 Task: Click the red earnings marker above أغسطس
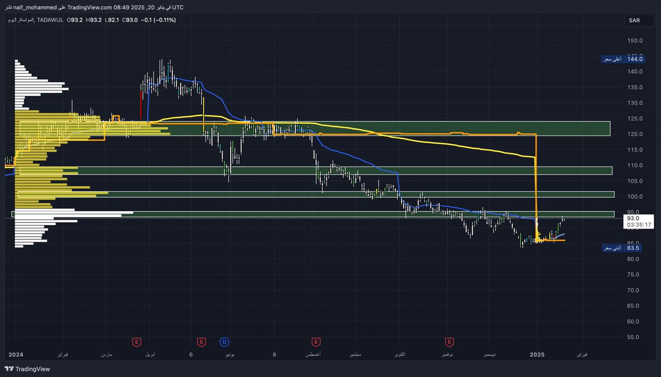click(x=316, y=342)
